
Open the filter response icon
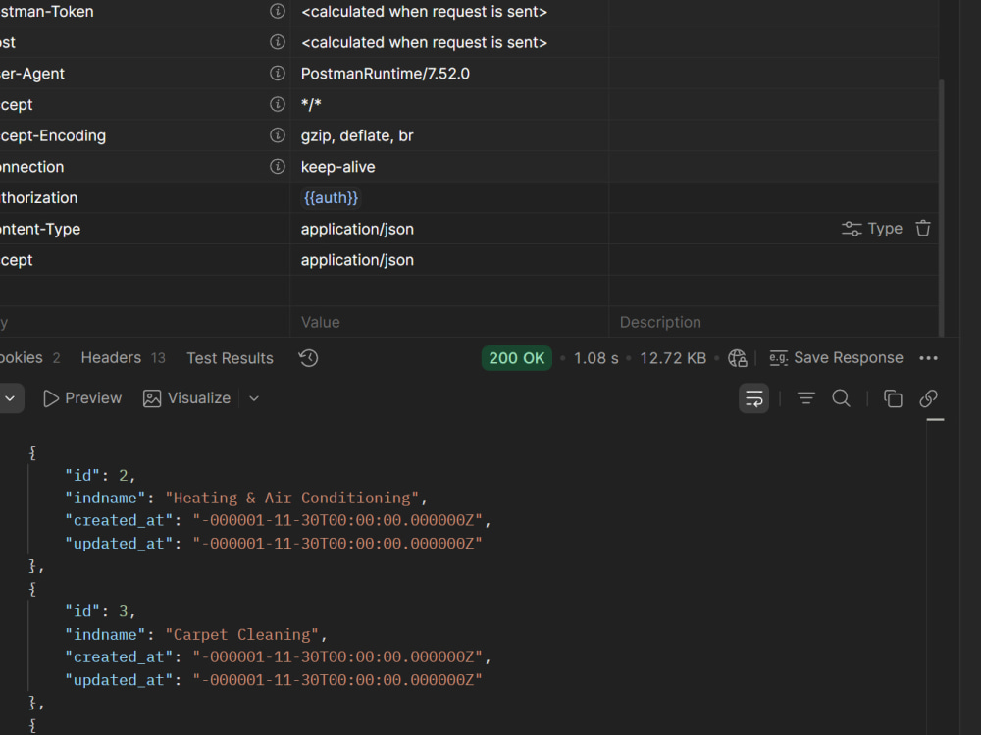tap(805, 398)
